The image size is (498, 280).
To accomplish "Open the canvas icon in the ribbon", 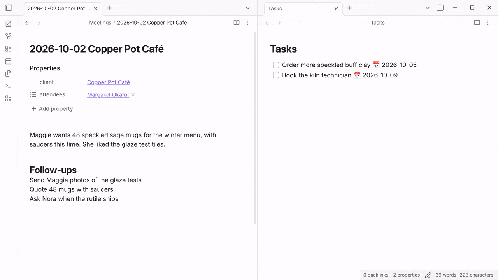I will coord(9,49).
